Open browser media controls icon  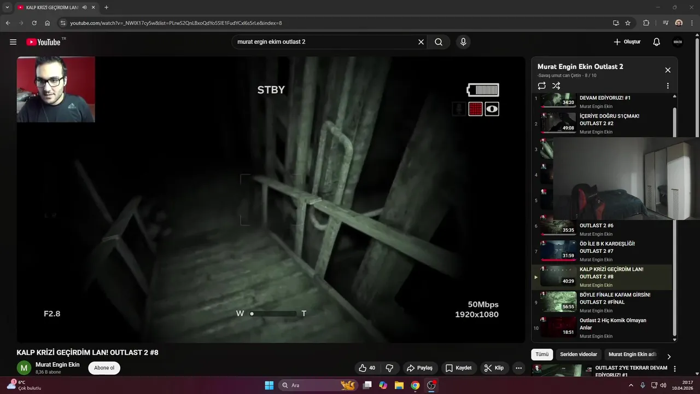click(666, 23)
